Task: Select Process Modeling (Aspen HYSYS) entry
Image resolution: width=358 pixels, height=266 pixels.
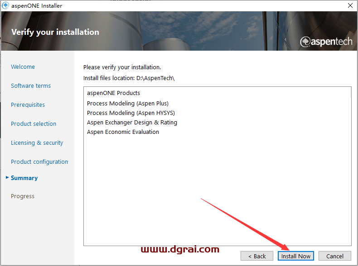Action: point(131,113)
